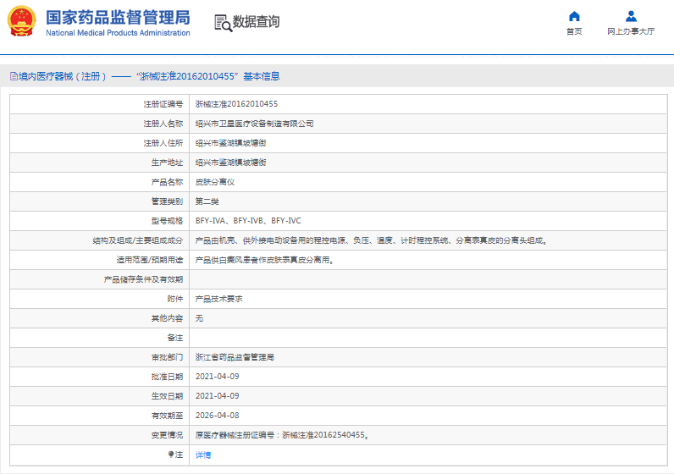Click the document icon before 境内医疗器械
Image resolution: width=674 pixels, height=474 pixels.
14,76
